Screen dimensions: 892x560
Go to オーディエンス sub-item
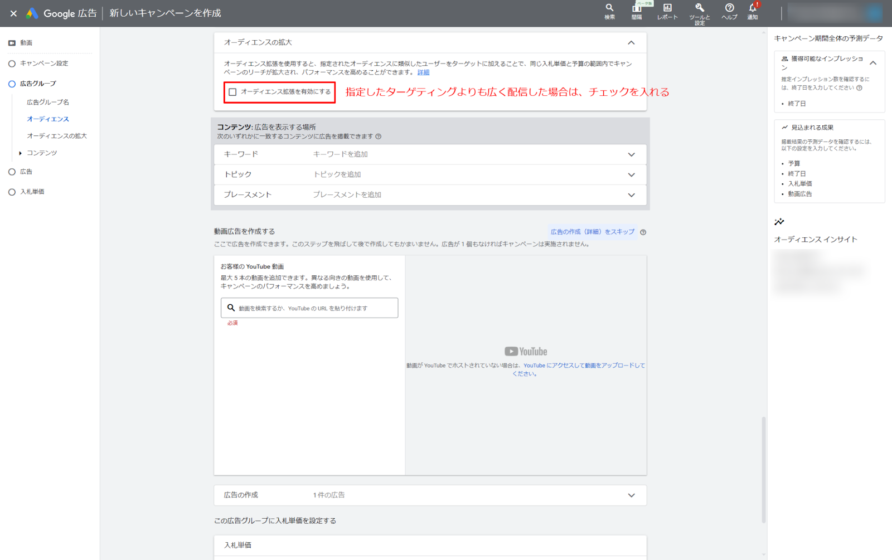coord(48,119)
